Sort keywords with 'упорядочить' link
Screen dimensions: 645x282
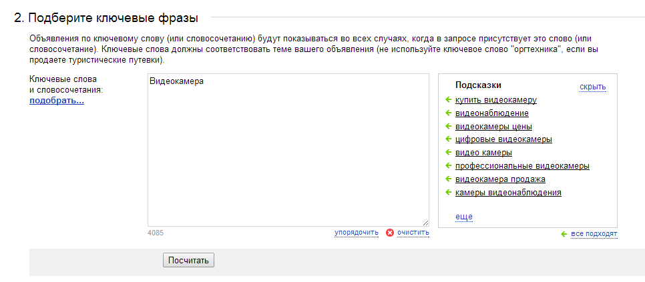click(357, 233)
